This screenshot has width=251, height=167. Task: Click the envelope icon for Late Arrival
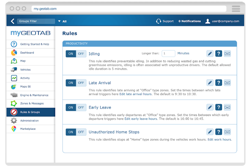click(x=227, y=83)
